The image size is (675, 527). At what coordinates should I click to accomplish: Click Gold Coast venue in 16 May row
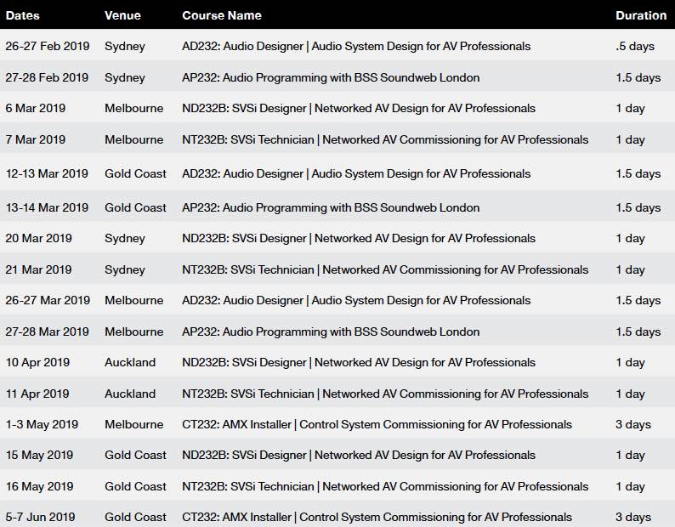135,486
